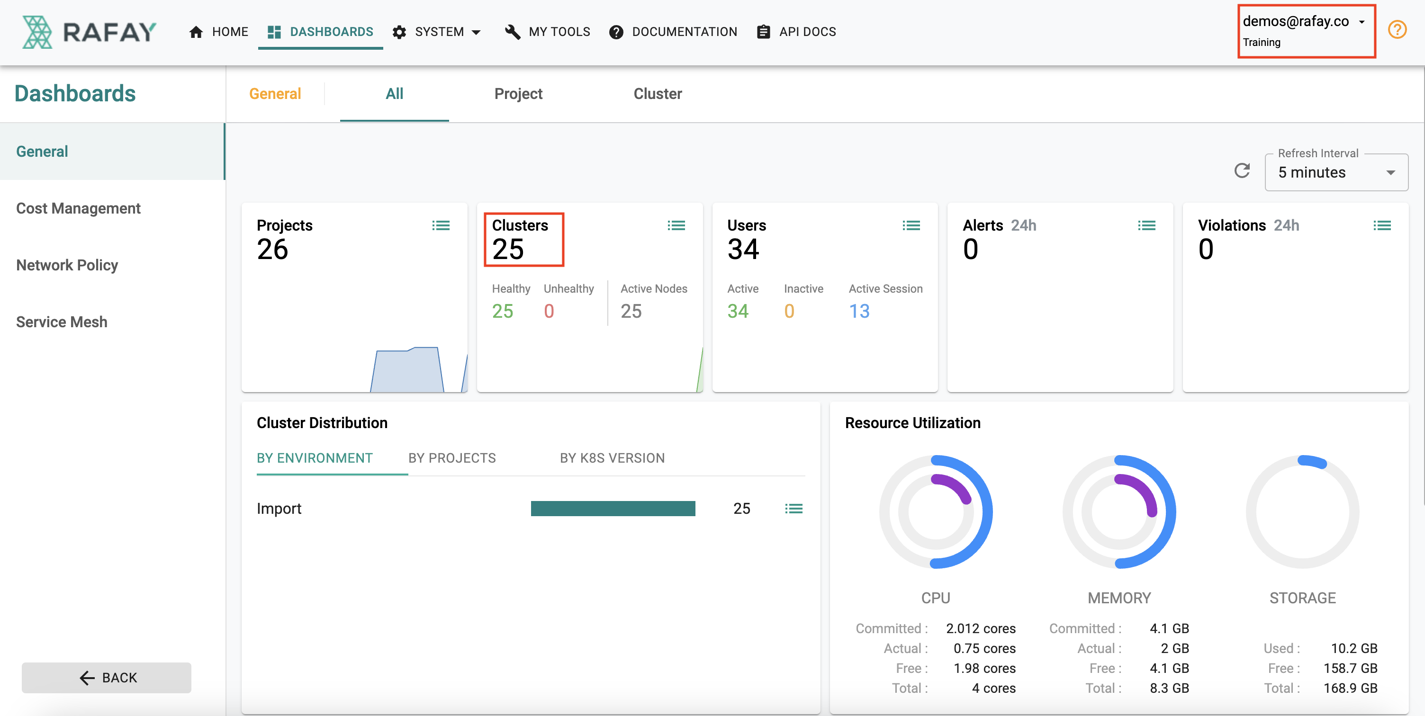Open DOCUMENTATION in the top nav
This screenshot has height=716, width=1425.
[673, 32]
